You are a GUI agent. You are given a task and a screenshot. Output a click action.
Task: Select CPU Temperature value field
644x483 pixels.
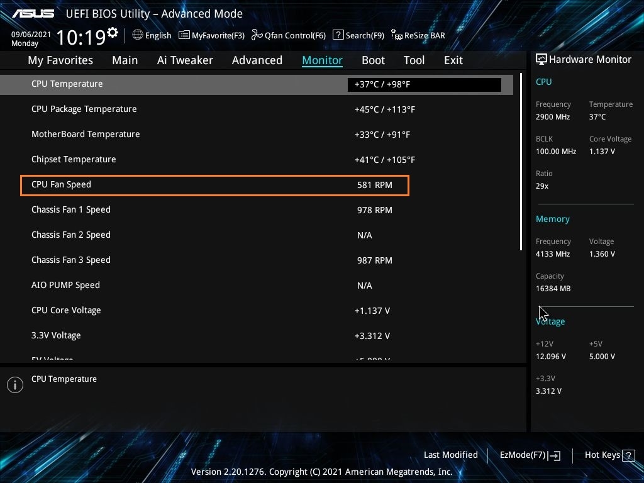click(425, 85)
